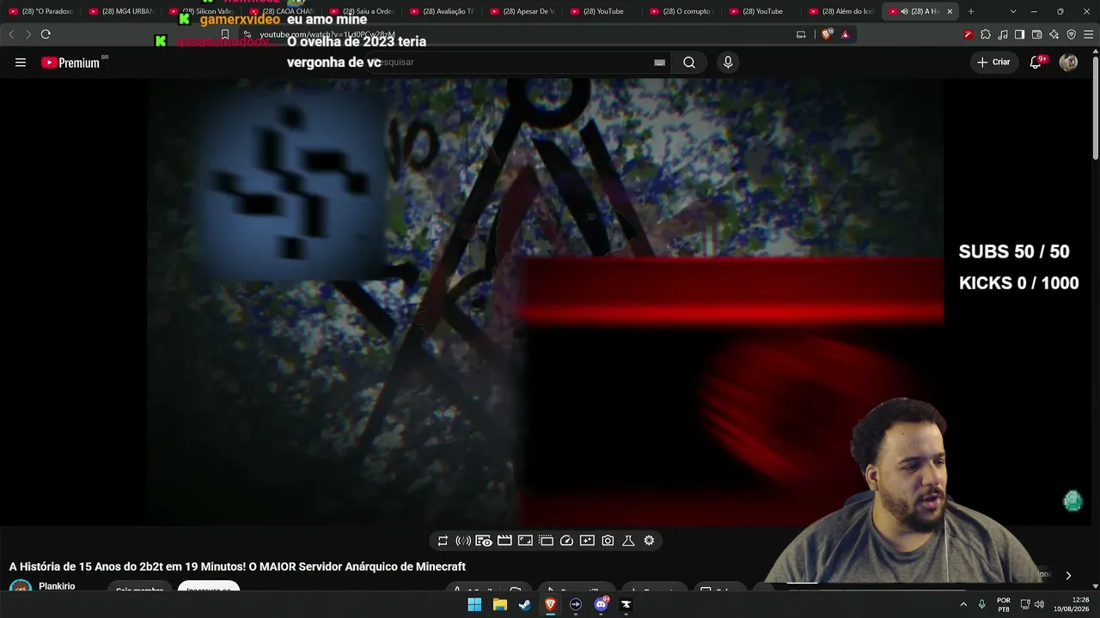Open media controls music note
Image resolution: width=1100 pixels, height=618 pixels.
1003,34
